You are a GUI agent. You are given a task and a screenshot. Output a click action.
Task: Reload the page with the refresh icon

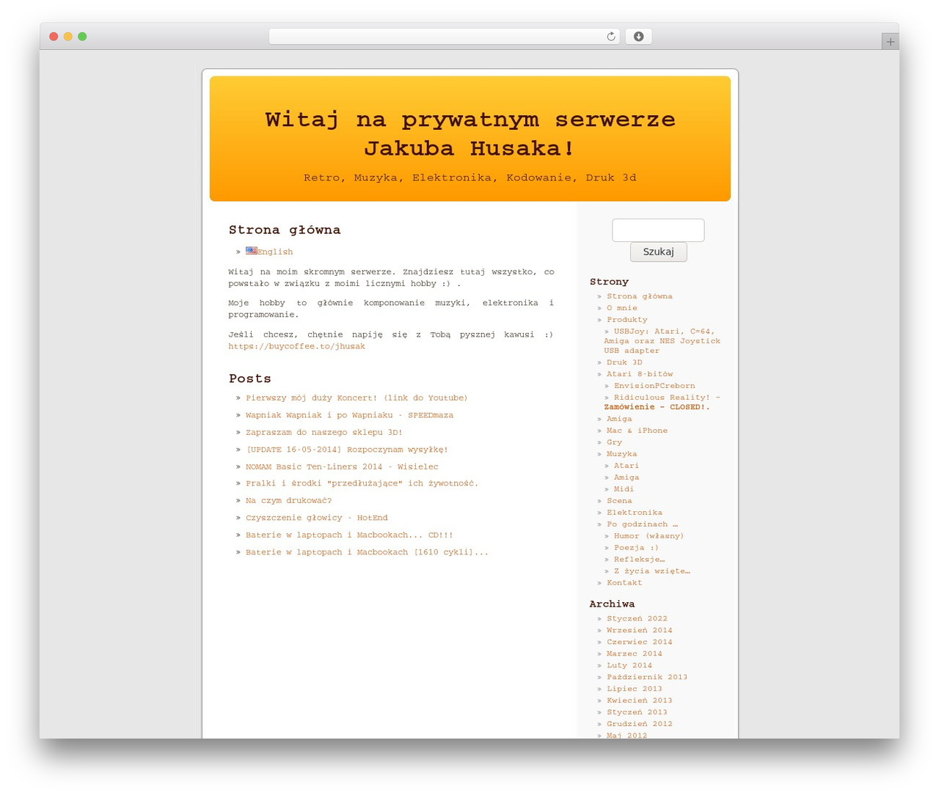point(610,37)
